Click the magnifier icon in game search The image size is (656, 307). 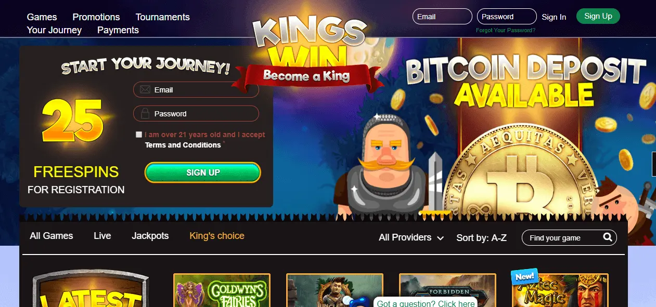pos(608,237)
